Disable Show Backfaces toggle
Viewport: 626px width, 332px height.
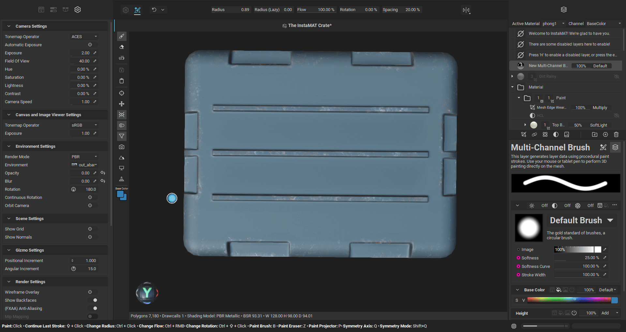(x=93, y=300)
